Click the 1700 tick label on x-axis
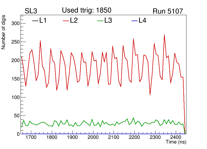This screenshot has height=149, width=207. pos(31,137)
